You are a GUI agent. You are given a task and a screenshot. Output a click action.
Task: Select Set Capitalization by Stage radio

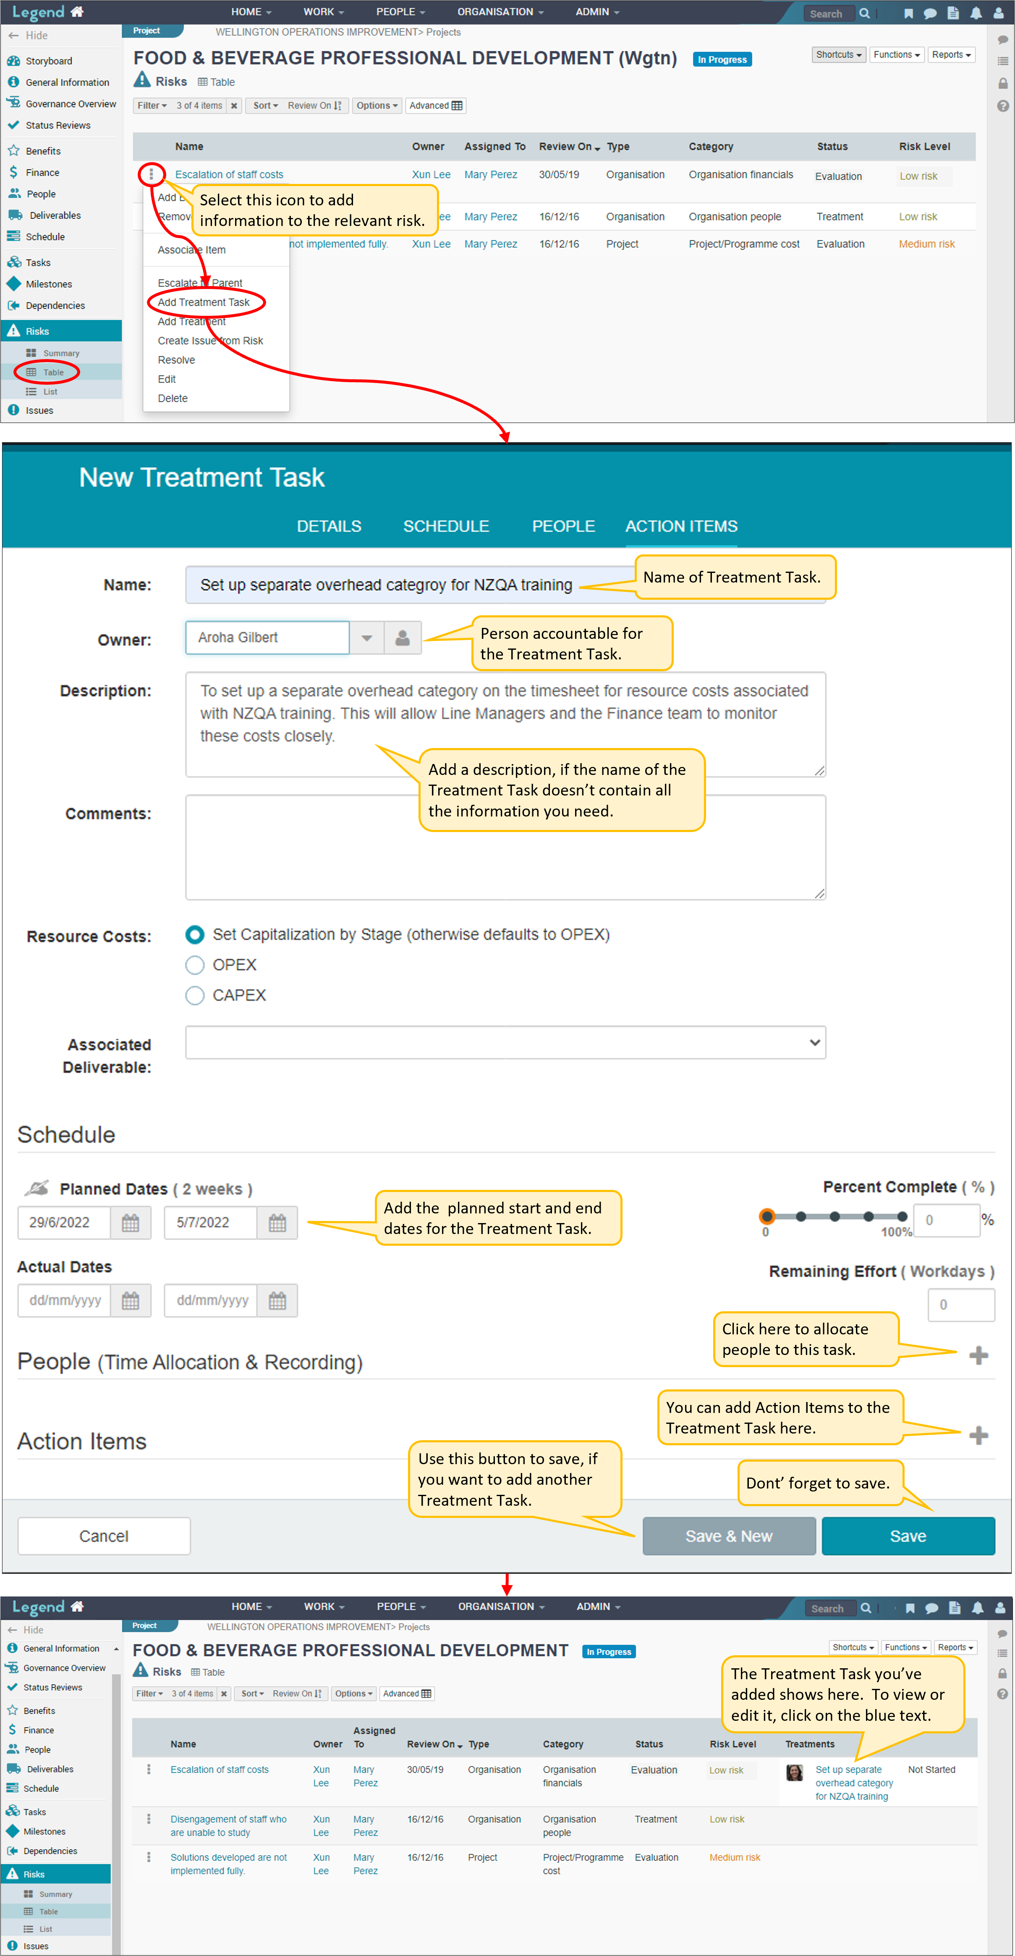[195, 935]
